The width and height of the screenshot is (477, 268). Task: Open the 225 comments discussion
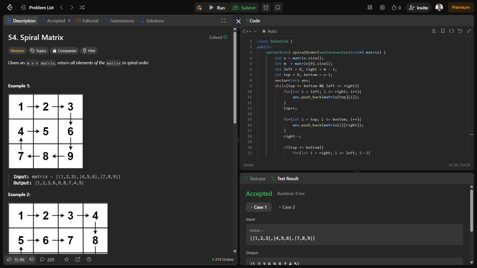(x=47, y=259)
